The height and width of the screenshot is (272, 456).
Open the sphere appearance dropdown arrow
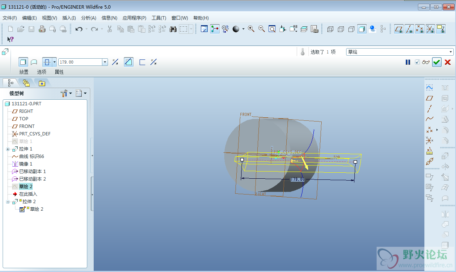click(243, 29)
